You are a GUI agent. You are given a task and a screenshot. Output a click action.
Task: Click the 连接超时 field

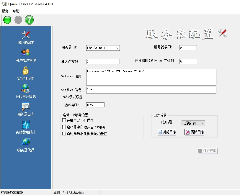pos(188,61)
